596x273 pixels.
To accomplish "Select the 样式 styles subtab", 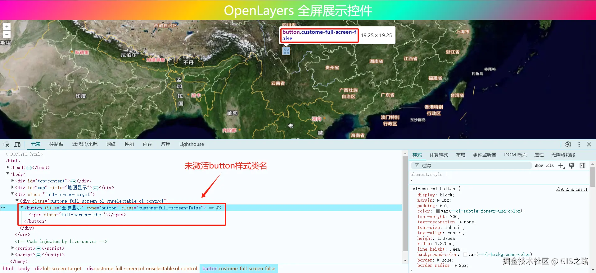I will (417, 155).
